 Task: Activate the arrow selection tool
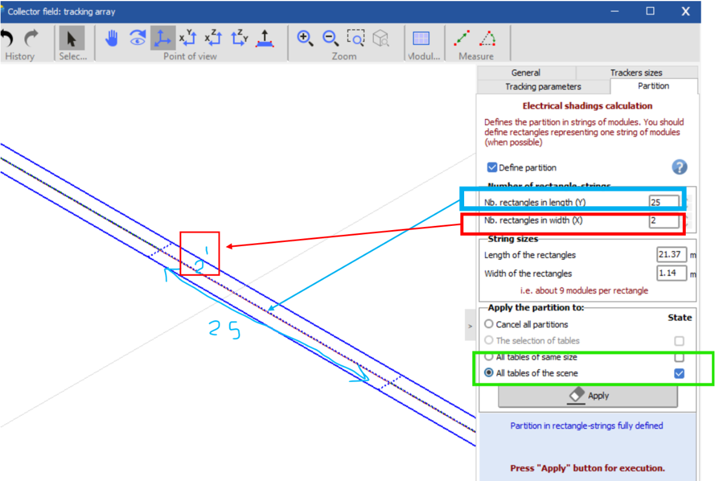[x=71, y=39]
